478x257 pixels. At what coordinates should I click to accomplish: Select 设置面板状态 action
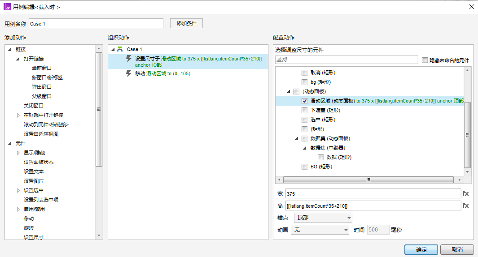[x=39, y=163]
